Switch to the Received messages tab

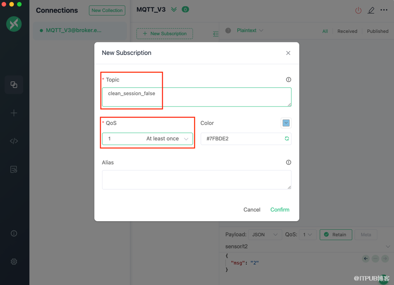point(347,31)
